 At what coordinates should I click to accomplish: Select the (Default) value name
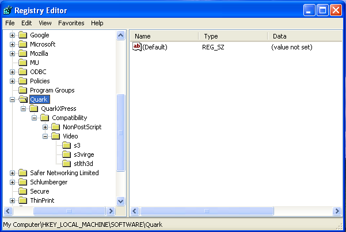(x=155, y=47)
